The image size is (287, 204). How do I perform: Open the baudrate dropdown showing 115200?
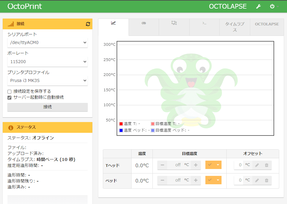tap(48, 62)
